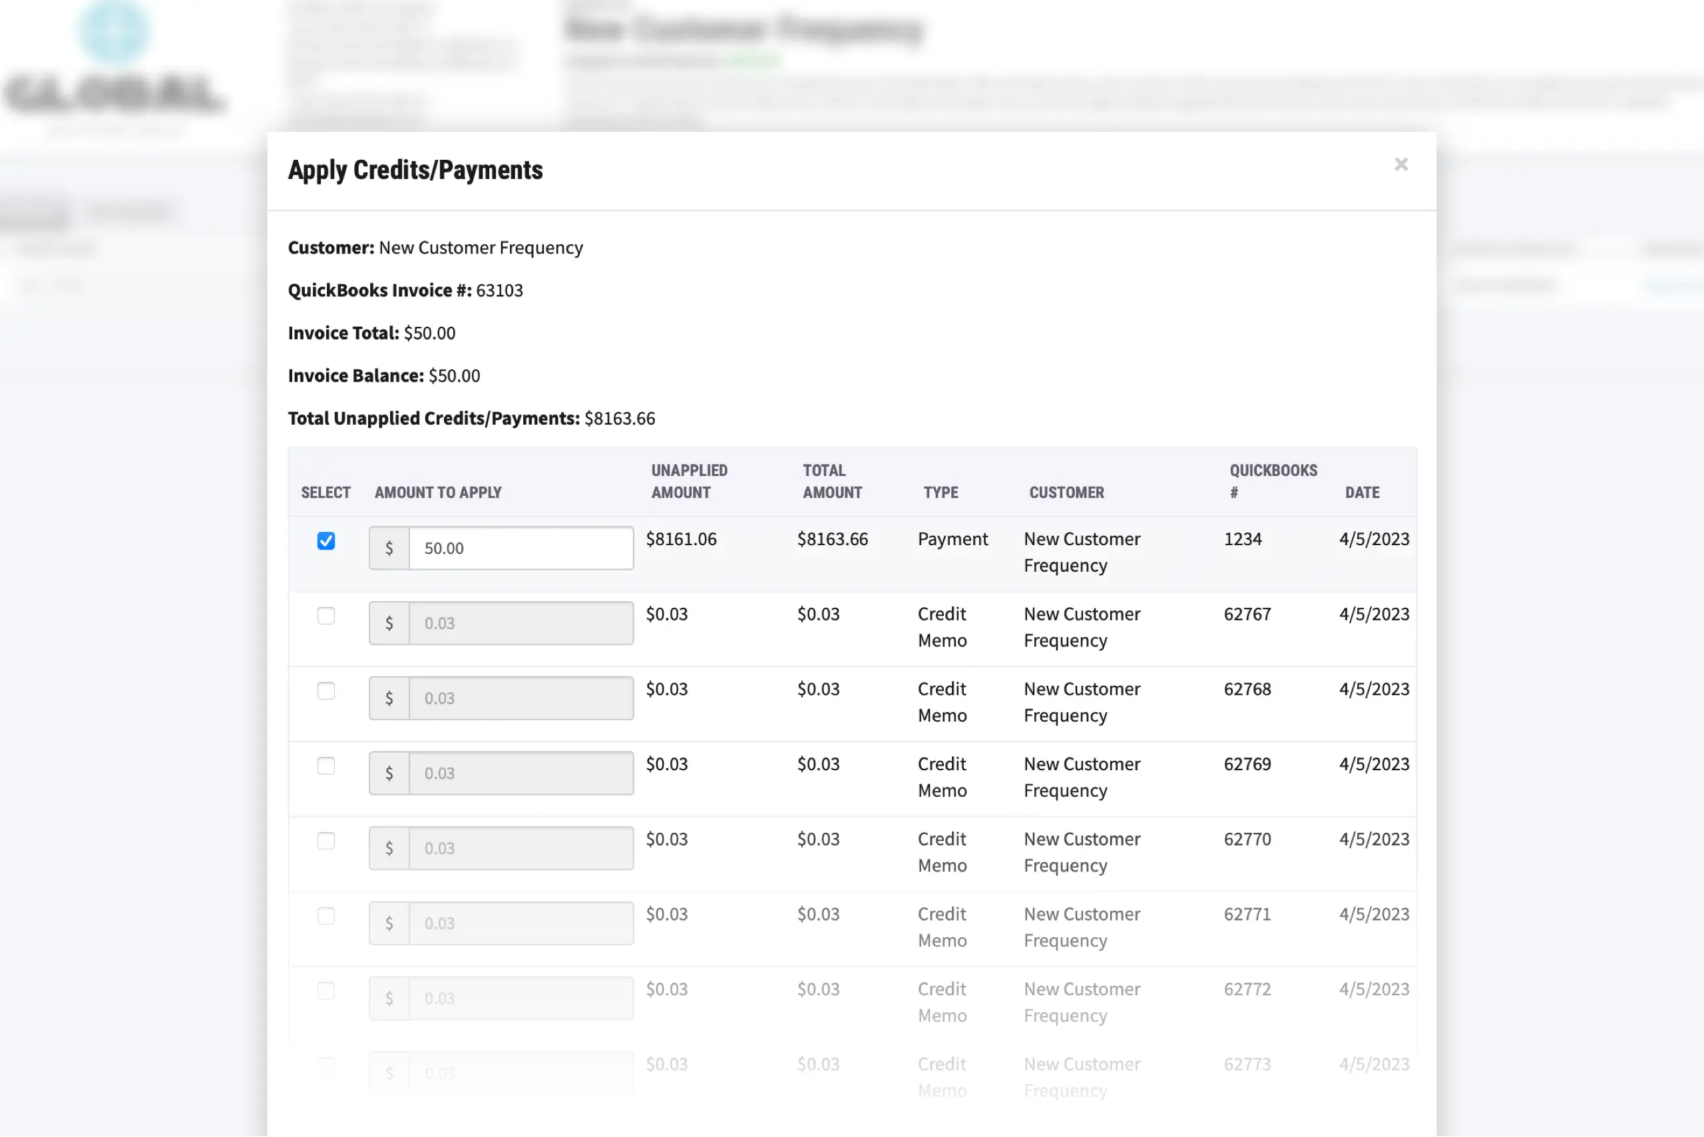Click QuickBooks number 62767

pyautogui.click(x=1247, y=614)
